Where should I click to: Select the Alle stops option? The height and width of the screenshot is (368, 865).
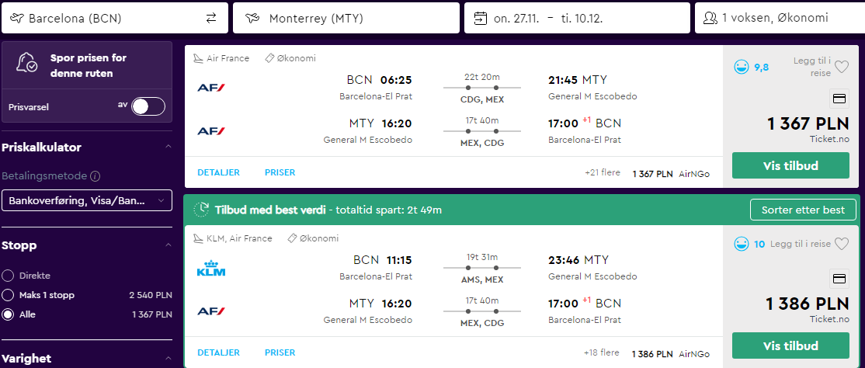coord(9,314)
